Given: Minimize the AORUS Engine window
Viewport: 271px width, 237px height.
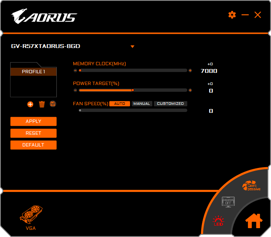Looking at the screenshot, I should (245, 15).
